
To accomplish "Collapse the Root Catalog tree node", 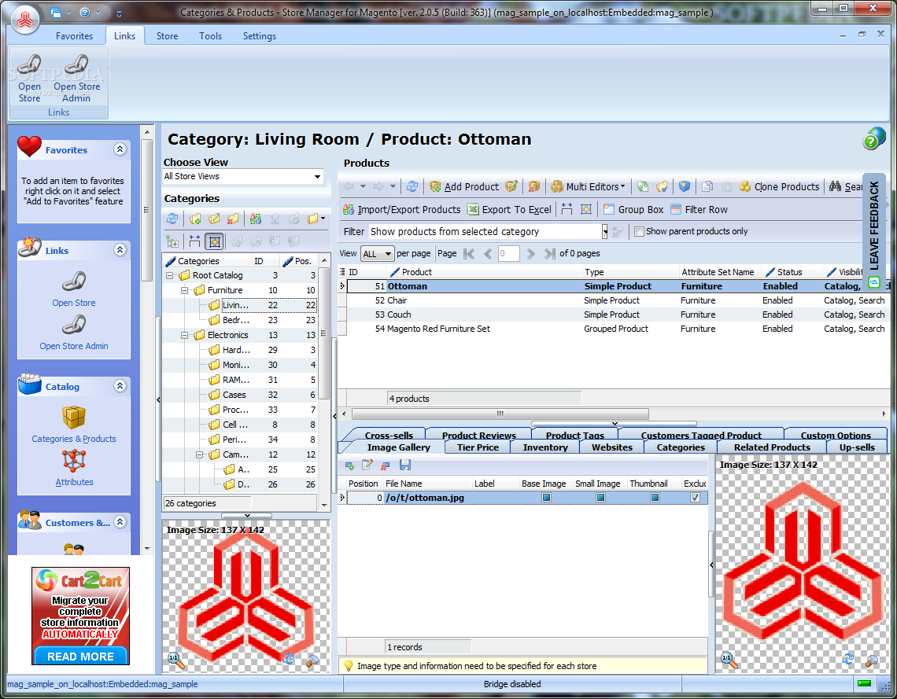I will tap(170, 275).
